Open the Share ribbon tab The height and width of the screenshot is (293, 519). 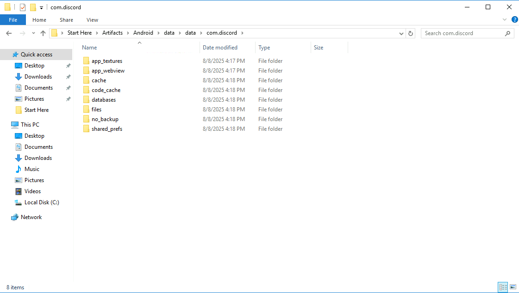[x=66, y=20]
